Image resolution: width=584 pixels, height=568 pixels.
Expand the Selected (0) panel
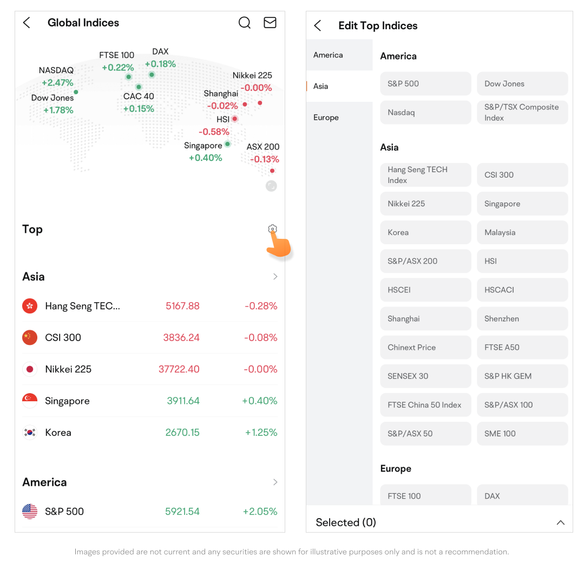pos(560,523)
